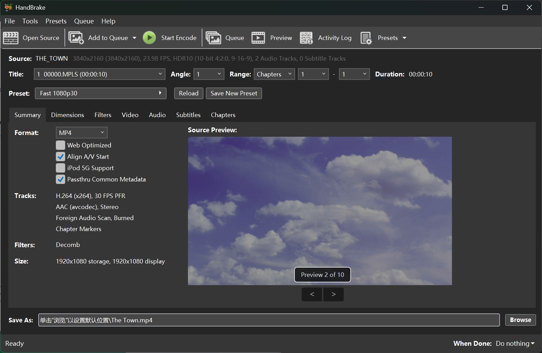Screen dimensions: 542x353
Task: Click the Preview film frame icon
Action: (258, 38)
